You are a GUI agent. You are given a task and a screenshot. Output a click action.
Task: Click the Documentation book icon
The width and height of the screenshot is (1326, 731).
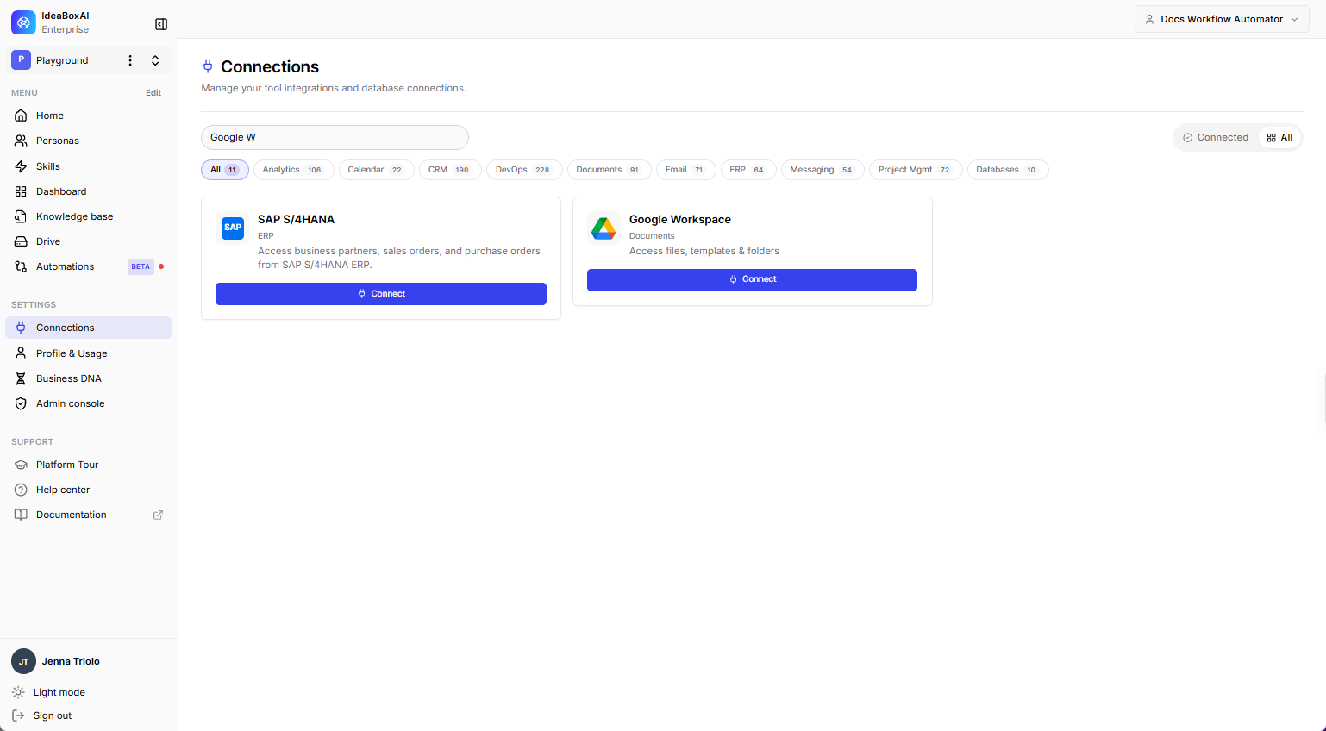coord(21,515)
